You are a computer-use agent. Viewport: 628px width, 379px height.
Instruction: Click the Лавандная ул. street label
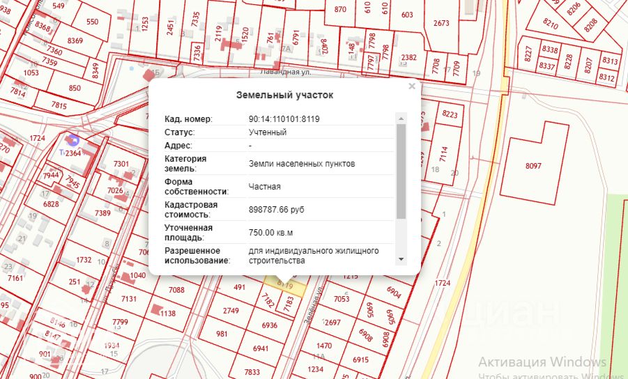click(x=285, y=72)
